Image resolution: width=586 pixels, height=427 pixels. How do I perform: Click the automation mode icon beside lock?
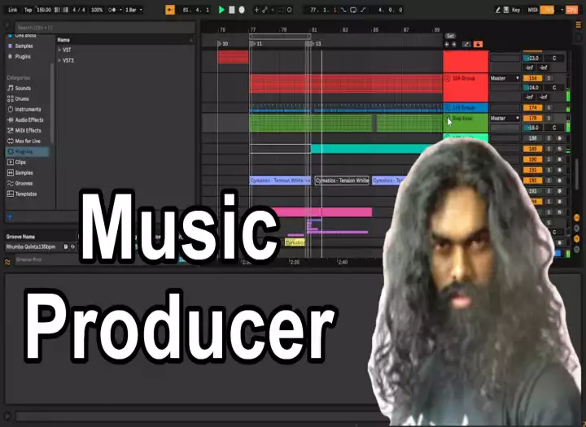tap(466, 45)
